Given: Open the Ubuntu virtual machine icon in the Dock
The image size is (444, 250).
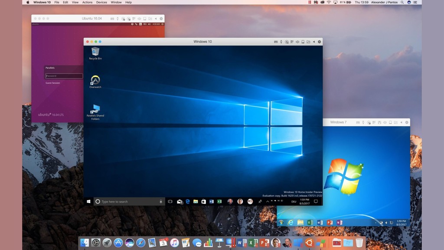Looking at the screenshot, I should pos(309,243).
